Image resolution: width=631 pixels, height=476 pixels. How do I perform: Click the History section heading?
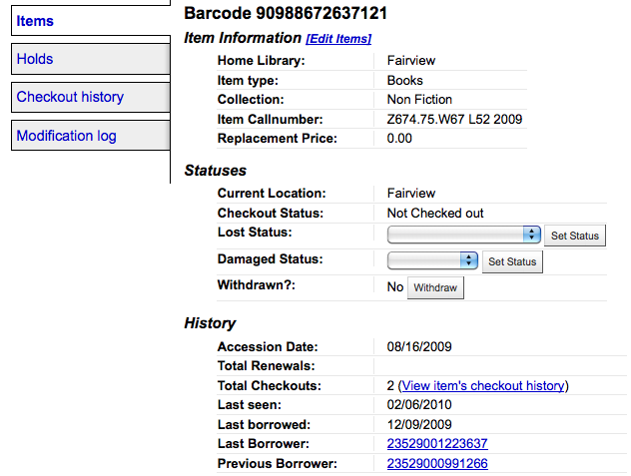coord(210,323)
